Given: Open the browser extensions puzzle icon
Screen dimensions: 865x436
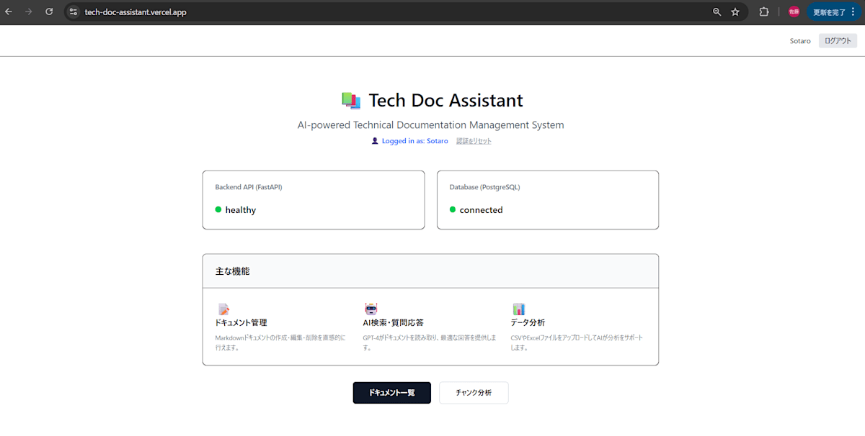Looking at the screenshot, I should coord(764,12).
